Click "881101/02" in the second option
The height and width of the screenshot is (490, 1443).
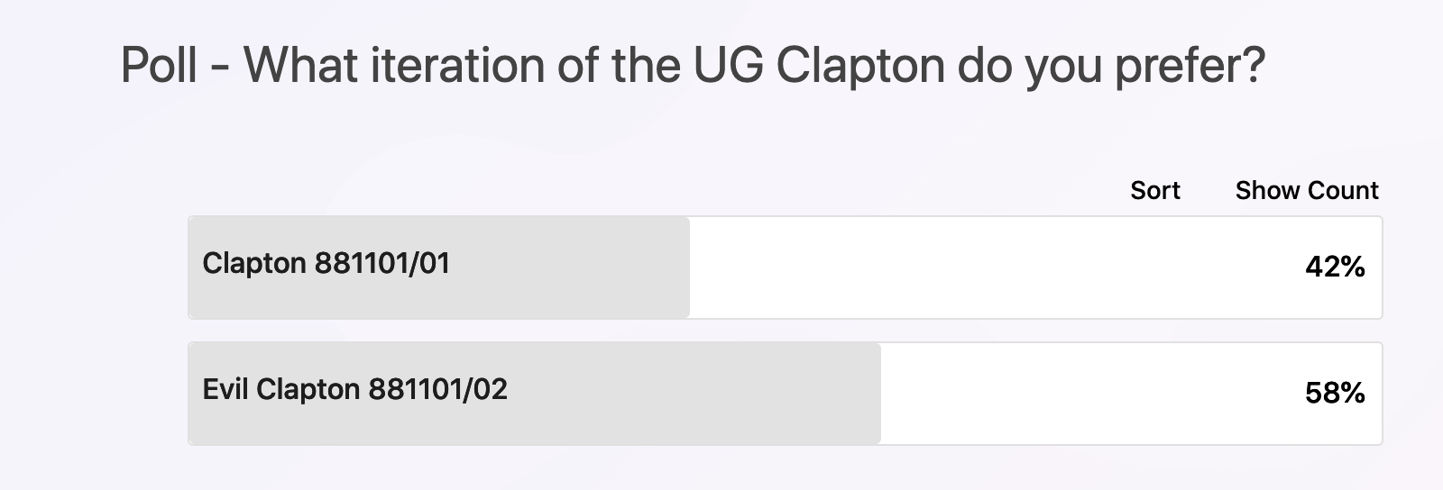(x=437, y=389)
